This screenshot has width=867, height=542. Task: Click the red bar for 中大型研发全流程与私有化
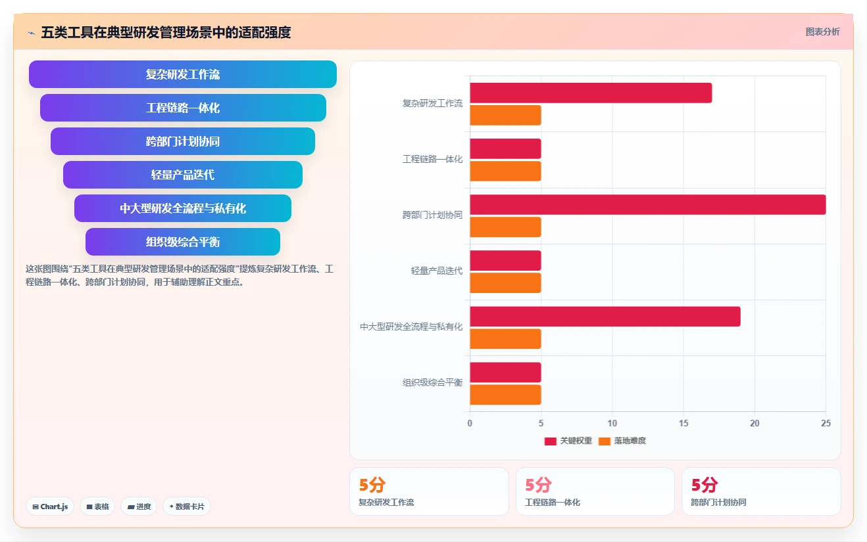tap(605, 316)
